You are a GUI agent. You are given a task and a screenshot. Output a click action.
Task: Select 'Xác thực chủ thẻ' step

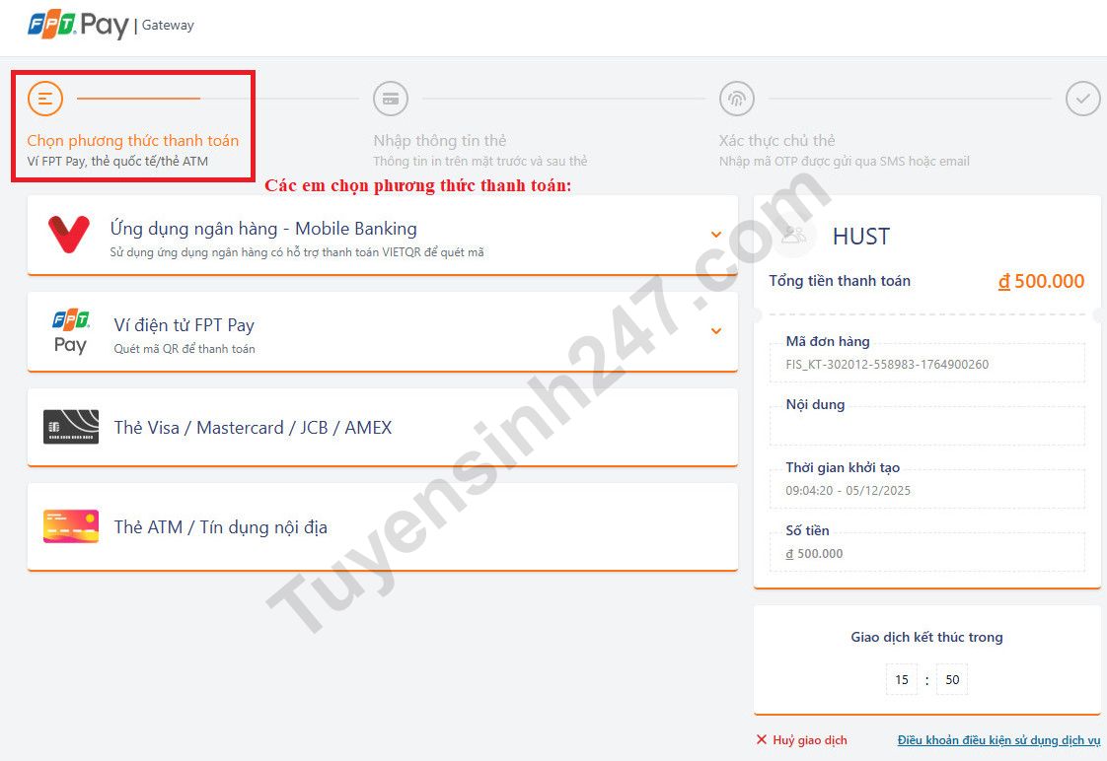777,141
